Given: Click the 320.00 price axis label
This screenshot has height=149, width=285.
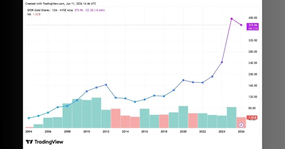Looking at the screenshot, I should (253, 40).
